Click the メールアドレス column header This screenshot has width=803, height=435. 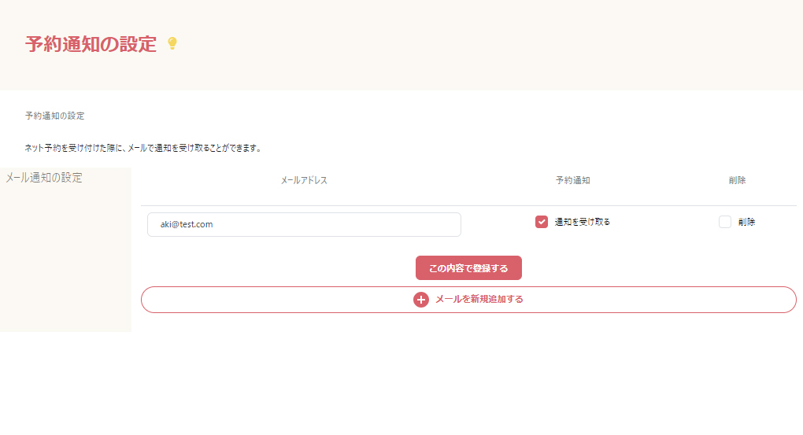(304, 180)
